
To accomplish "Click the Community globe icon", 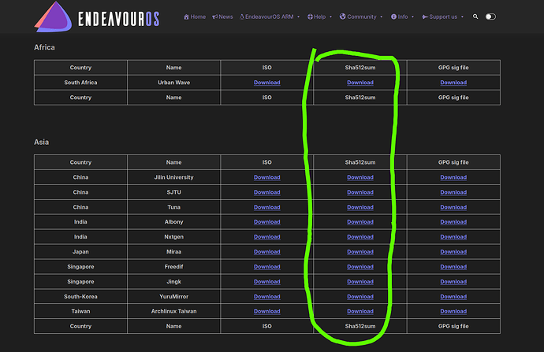I will [342, 17].
